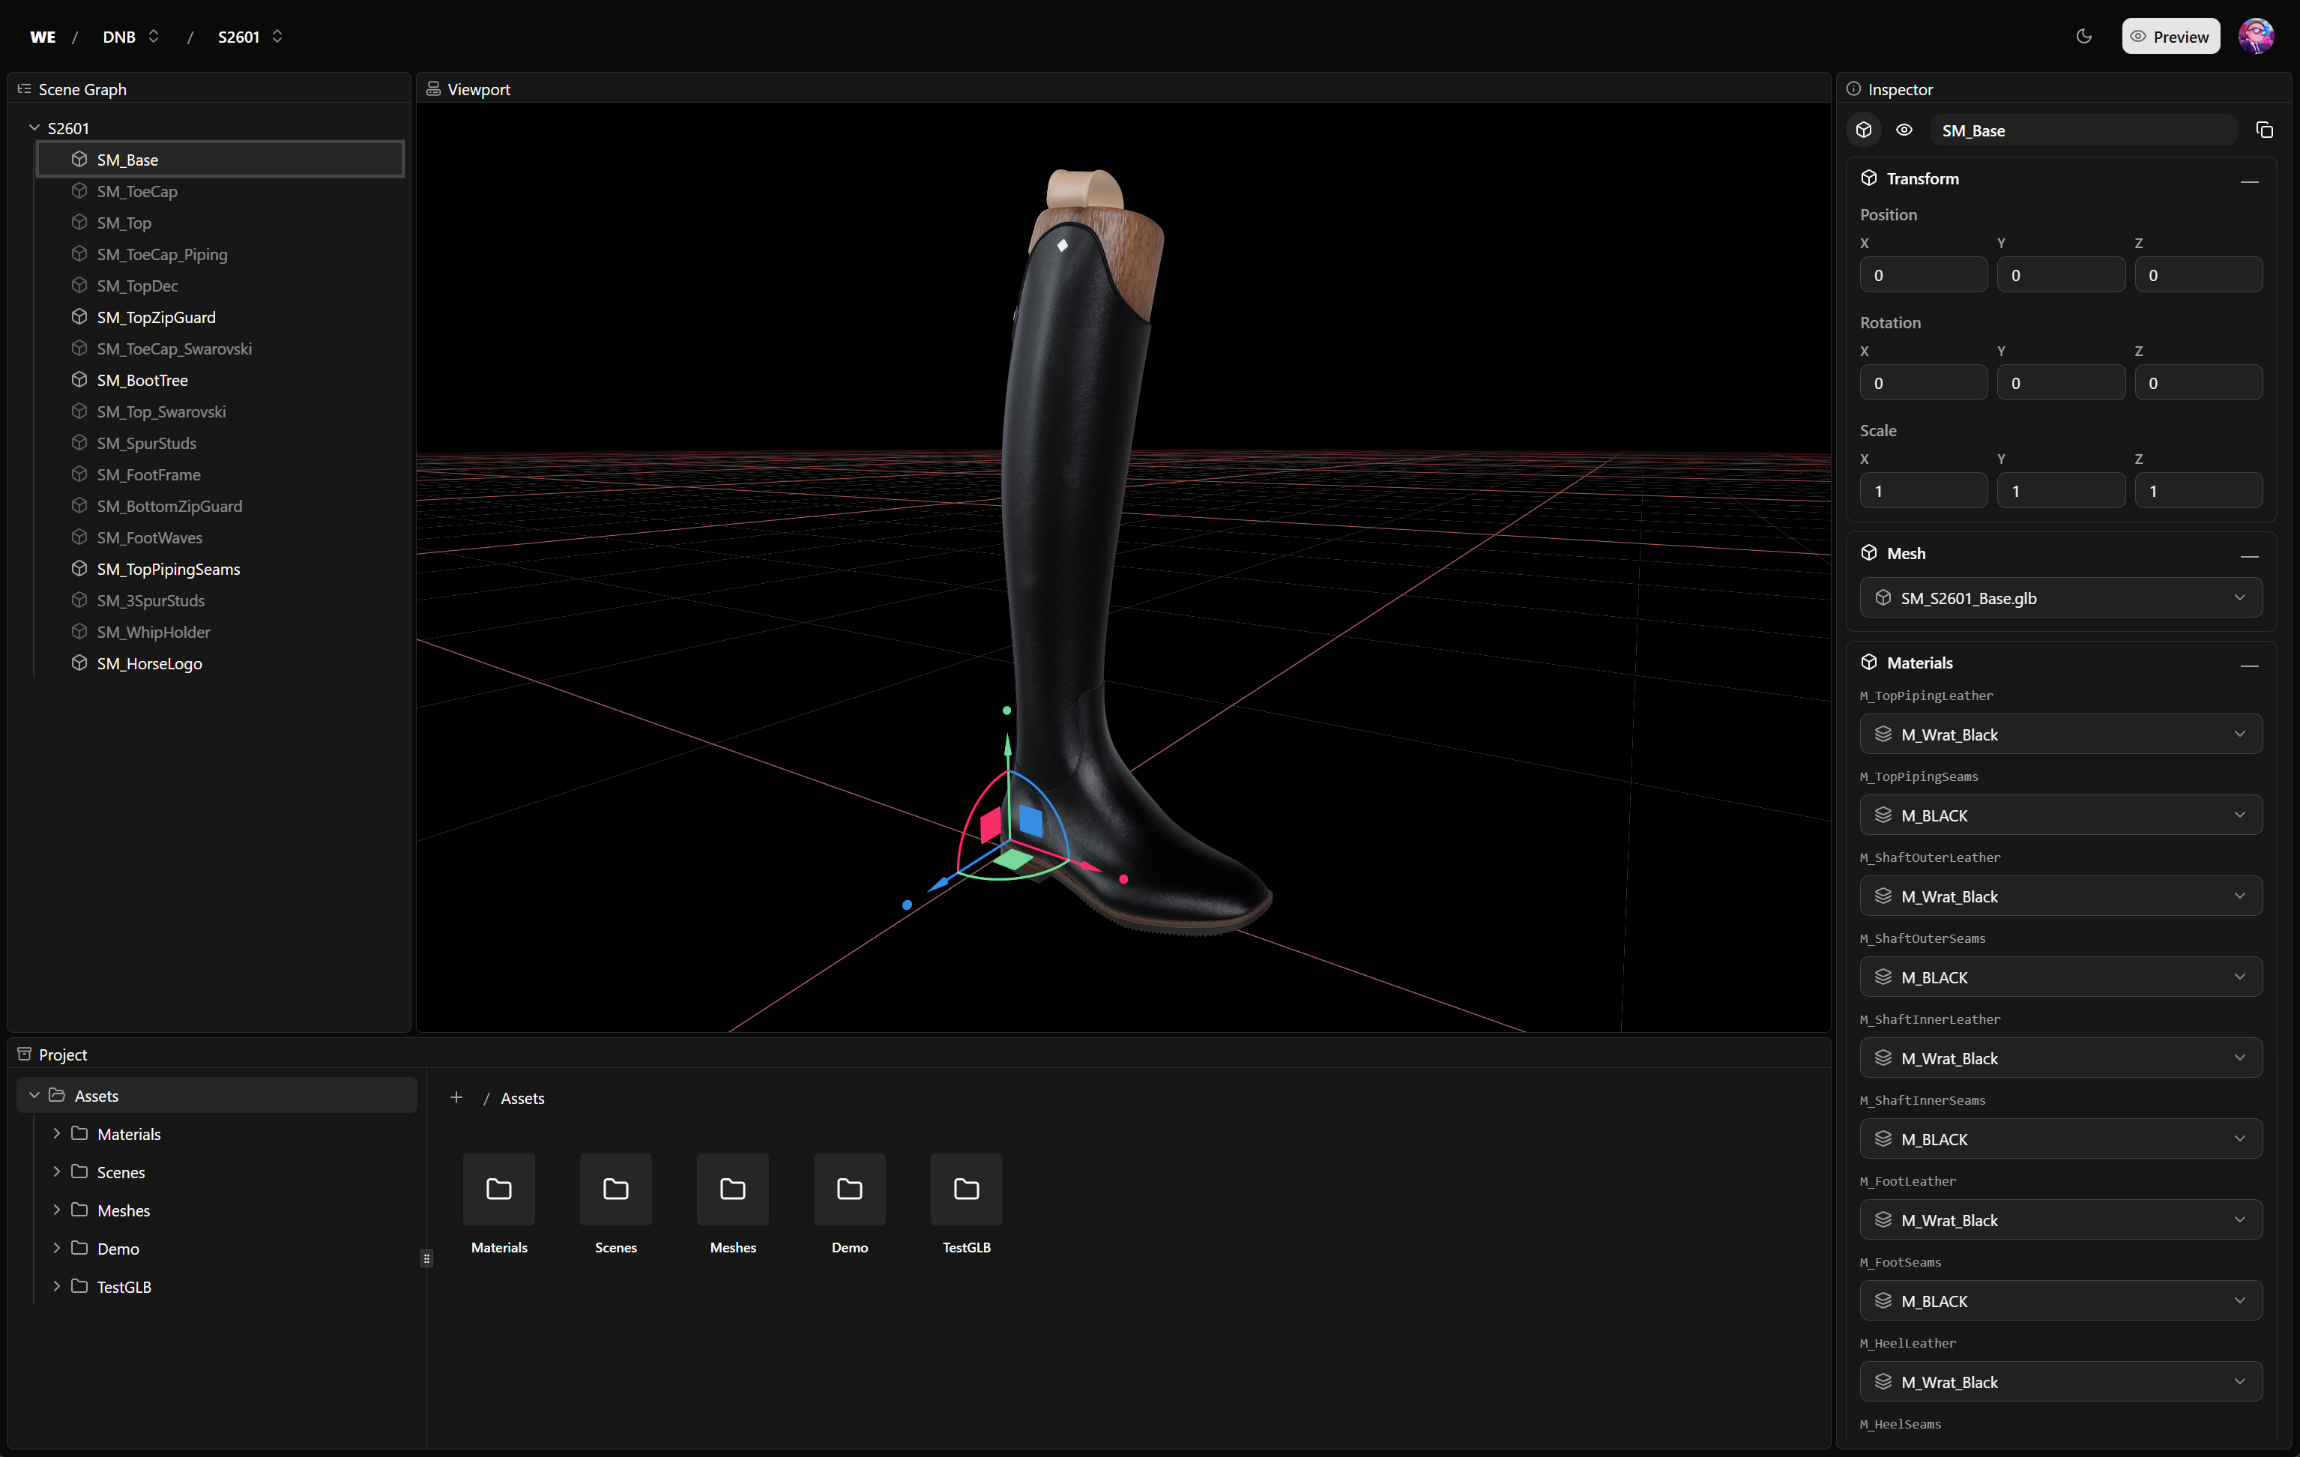
Task: Click the mesh cube icon next to SM_Base
Action: (80, 159)
